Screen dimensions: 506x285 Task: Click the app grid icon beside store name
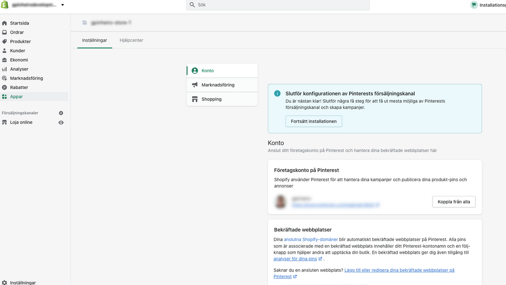click(85, 23)
